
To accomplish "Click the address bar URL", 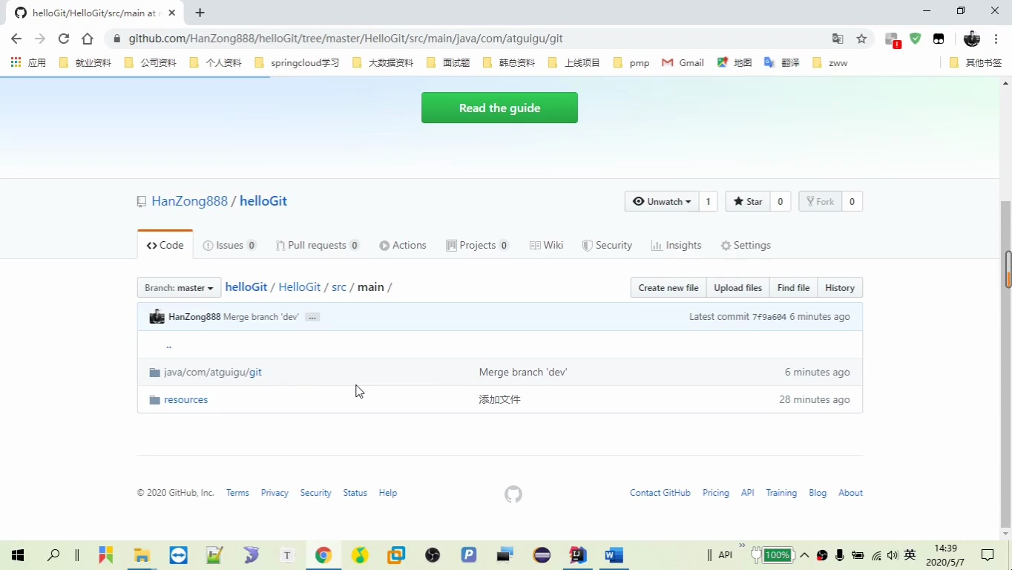I will (346, 39).
